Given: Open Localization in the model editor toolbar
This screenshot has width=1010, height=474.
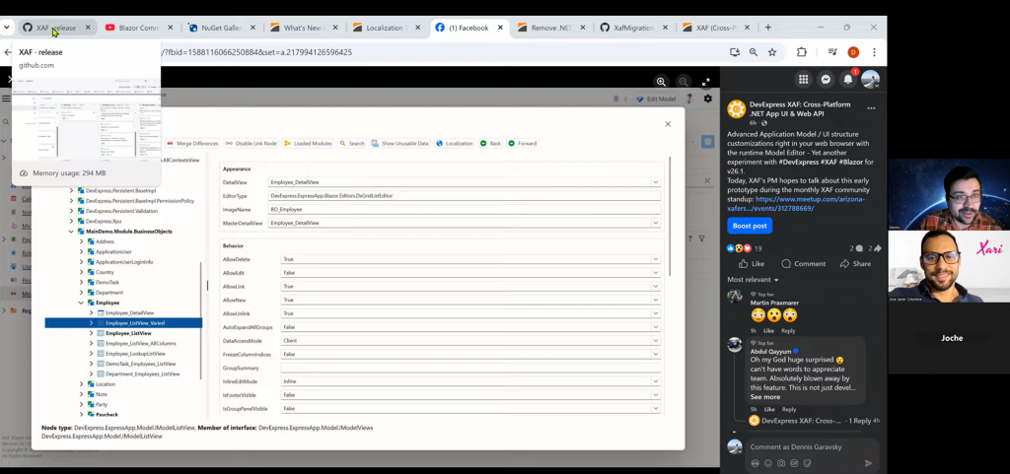Looking at the screenshot, I should point(454,143).
